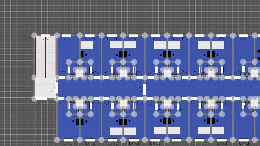Select the white door in the corridor's middle

click(x=145, y=89)
